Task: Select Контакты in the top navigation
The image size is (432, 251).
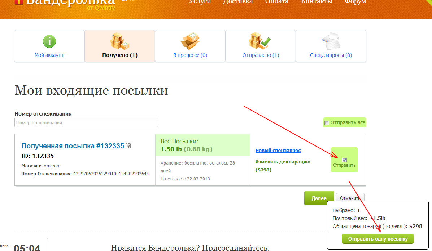Action: pyautogui.click(x=317, y=2)
